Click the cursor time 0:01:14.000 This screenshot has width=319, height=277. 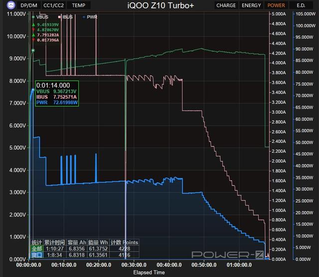[53, 85]
